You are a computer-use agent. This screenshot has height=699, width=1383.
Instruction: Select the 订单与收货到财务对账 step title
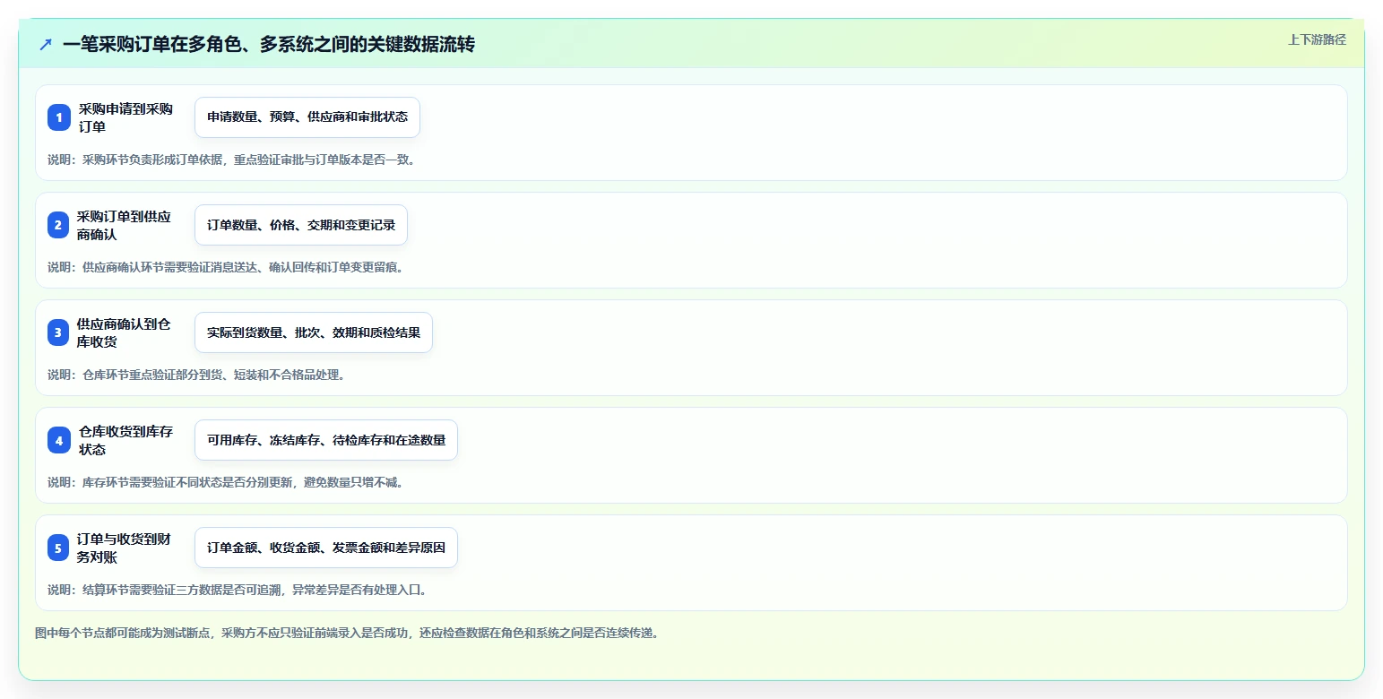[x=124, y=548]
